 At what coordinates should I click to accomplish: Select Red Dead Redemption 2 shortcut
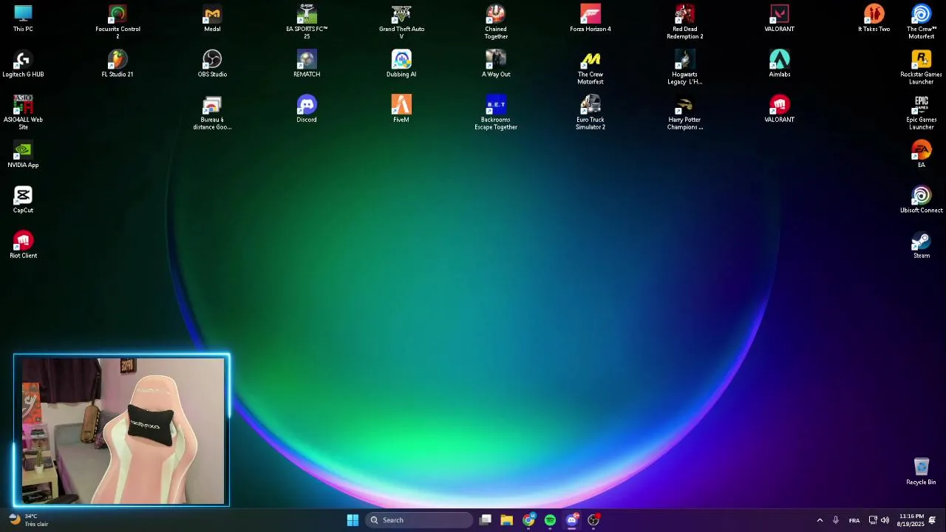[x=685, y=22]
